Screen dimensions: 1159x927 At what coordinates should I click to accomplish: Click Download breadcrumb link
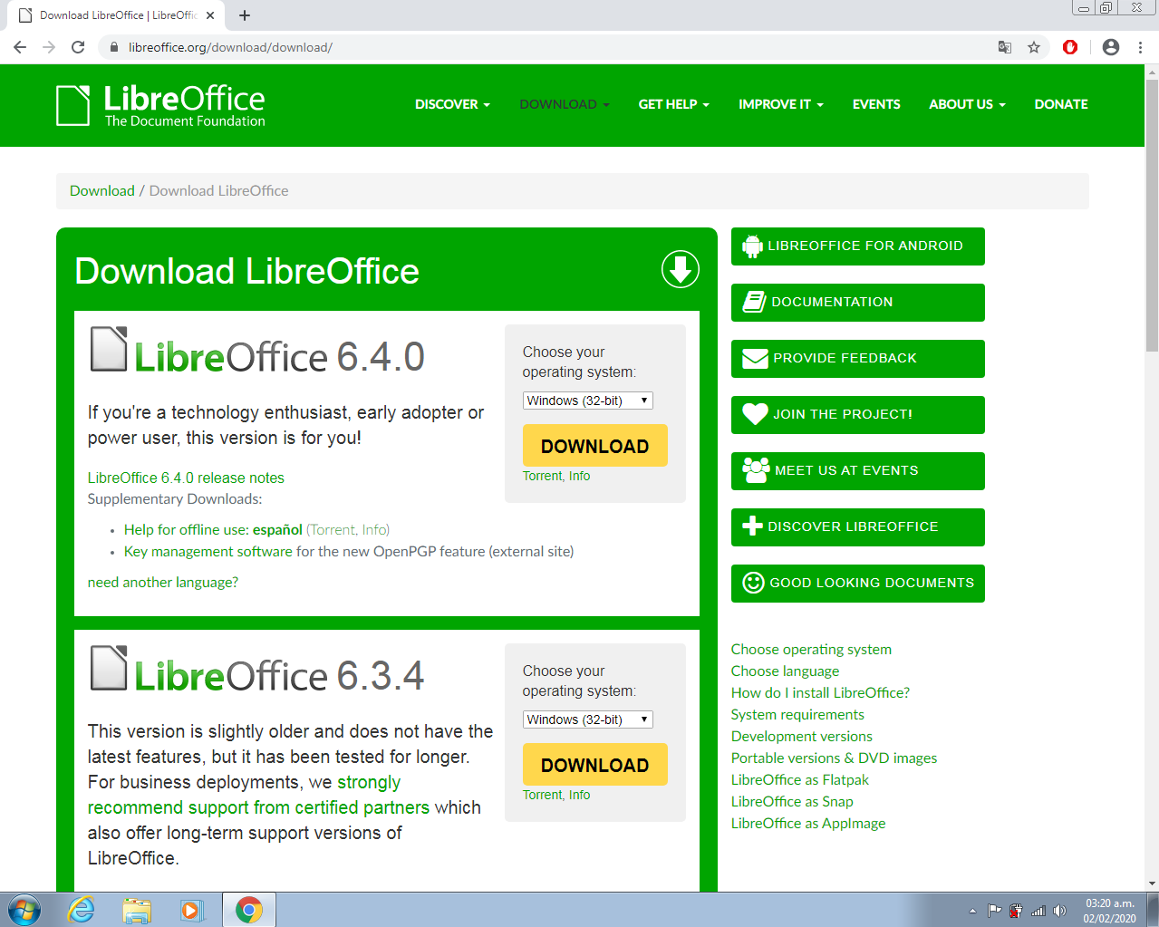(x=102, y=190)
